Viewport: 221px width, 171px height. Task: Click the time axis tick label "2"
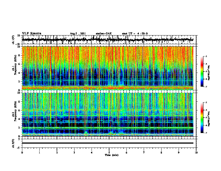pos(57,153)
